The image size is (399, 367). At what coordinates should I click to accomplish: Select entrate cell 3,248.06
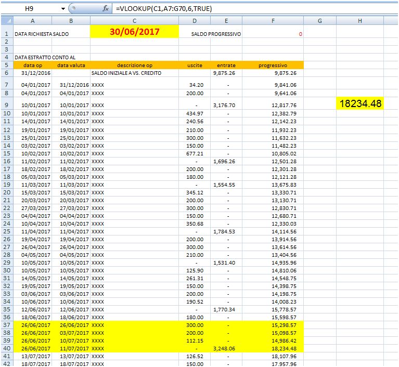pyautogui.click(x=226, y=348)
